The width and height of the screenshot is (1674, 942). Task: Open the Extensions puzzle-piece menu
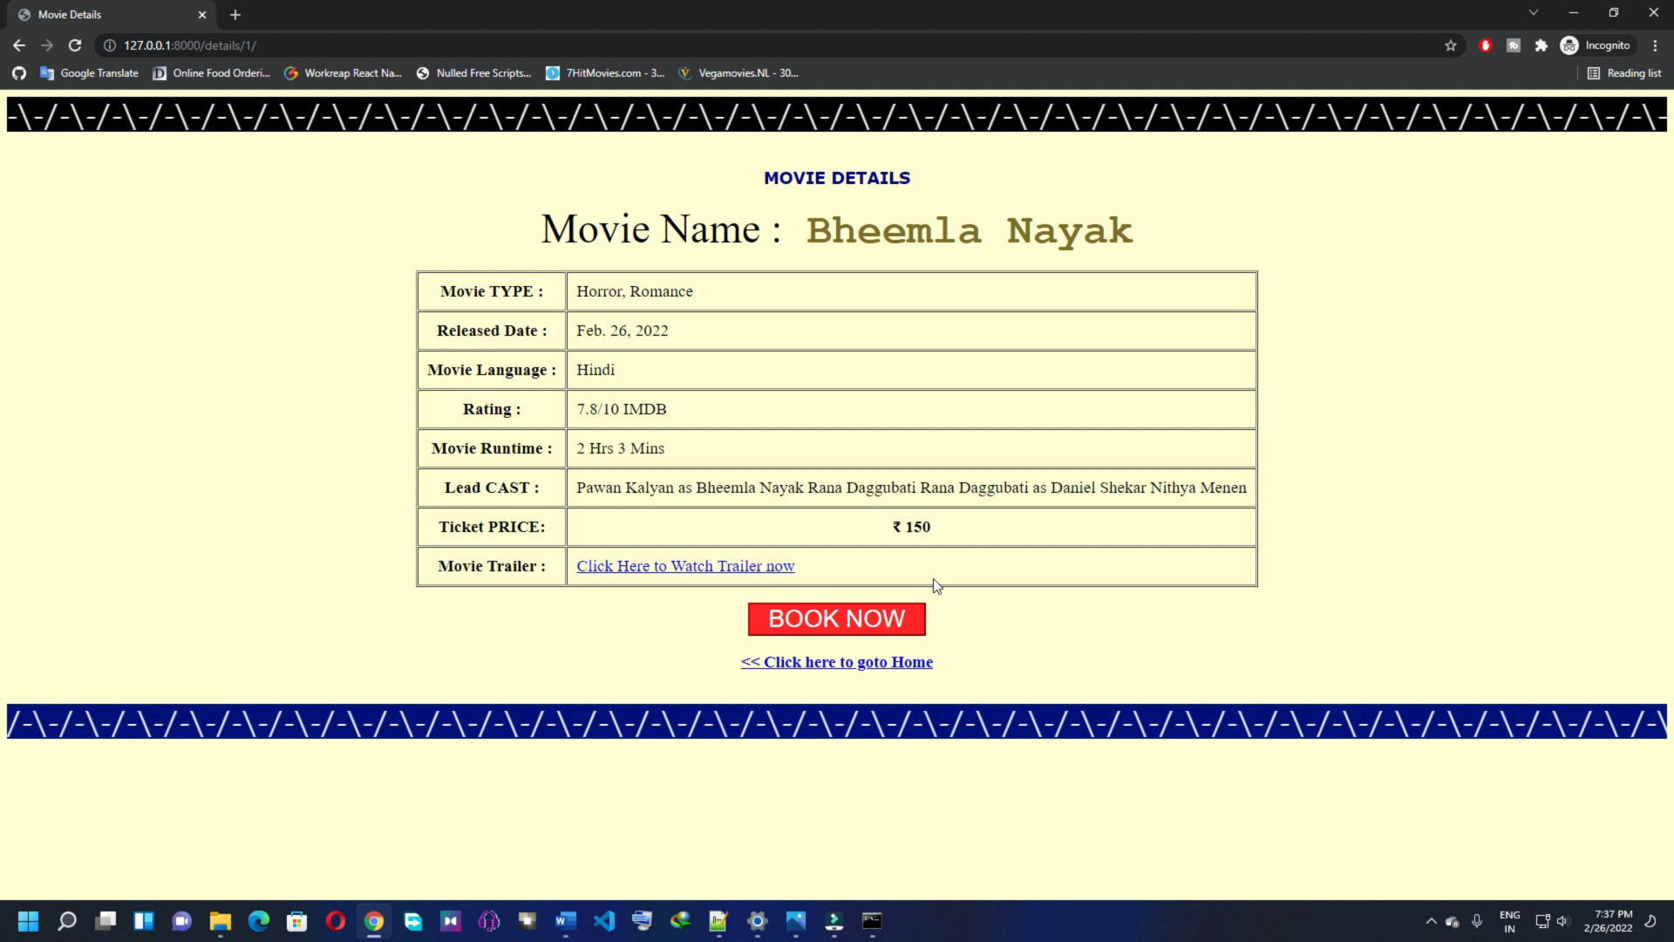[x=1541, y=45]
